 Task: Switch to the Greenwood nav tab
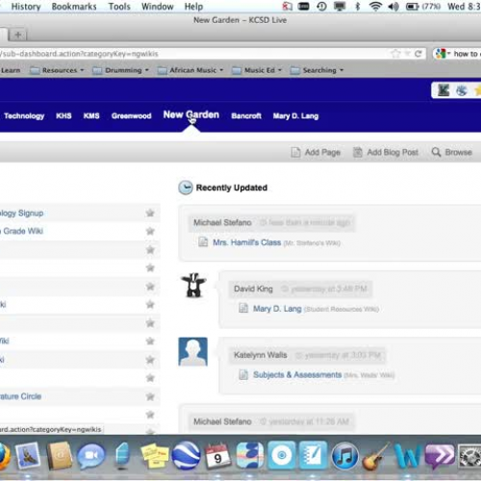131,116
